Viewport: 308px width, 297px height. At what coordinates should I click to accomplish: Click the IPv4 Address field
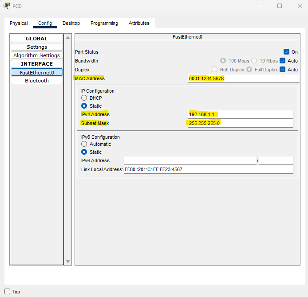click(x=241, y=114)
